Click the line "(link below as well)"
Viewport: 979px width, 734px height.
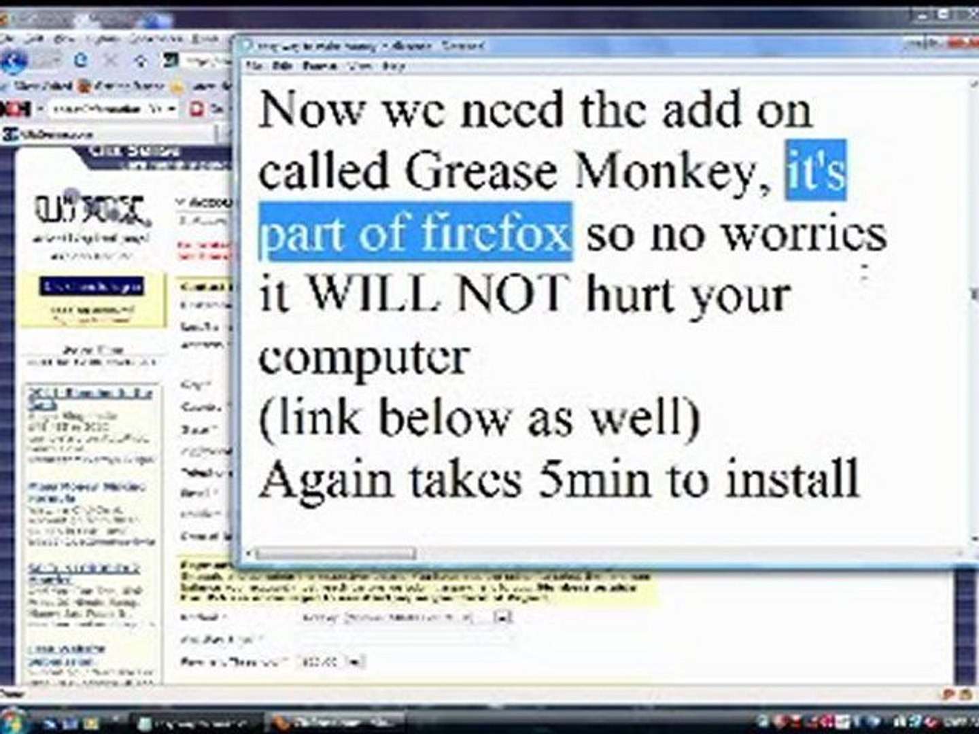coord(479,417)
